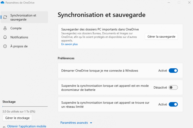Expand Paramètres avancés section
193x128 pixels.
[x=74, y=123]
